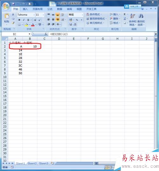
Task: Click the decrease decimal icon
Action: click(x=75, y=24)
